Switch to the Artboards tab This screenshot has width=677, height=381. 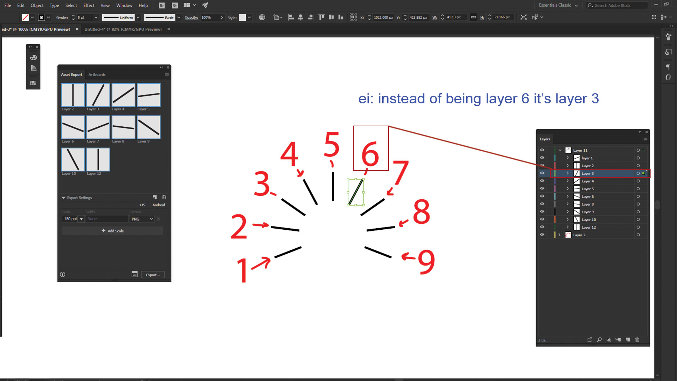pyautogui.click(x=97, y=74)
